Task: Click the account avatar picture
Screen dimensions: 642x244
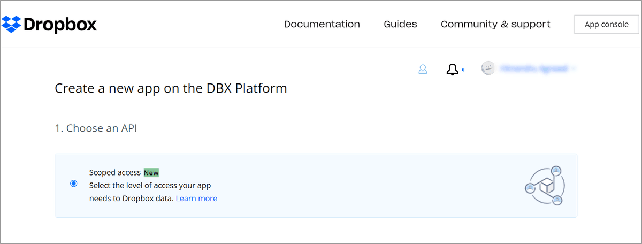Action: point(488,68)
